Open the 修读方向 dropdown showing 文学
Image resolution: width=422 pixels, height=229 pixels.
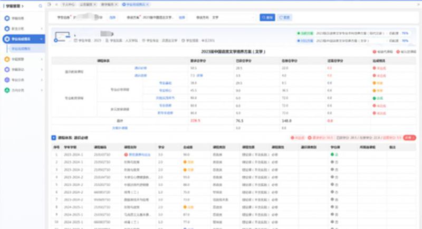click(232, 17)
